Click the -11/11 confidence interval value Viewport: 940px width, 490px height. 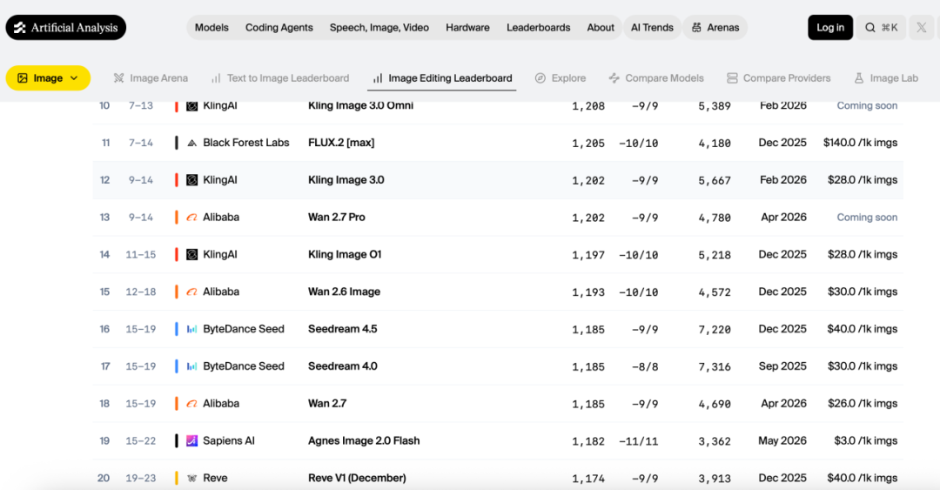(639, 441)
